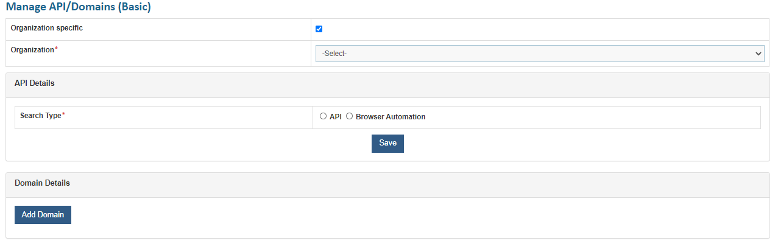Click the Organization dropdown chevron arrow
This screenshot has width=778, height=249.
coord(758,54)
